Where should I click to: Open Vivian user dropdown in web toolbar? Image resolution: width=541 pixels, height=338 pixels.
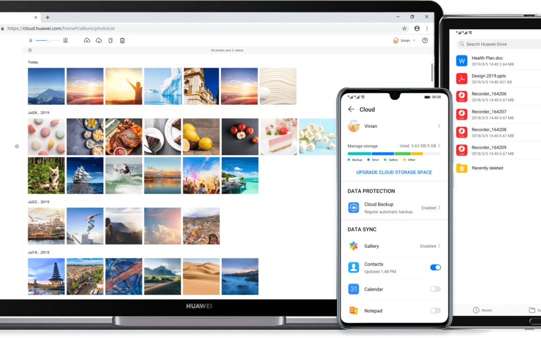click(404, 41)
